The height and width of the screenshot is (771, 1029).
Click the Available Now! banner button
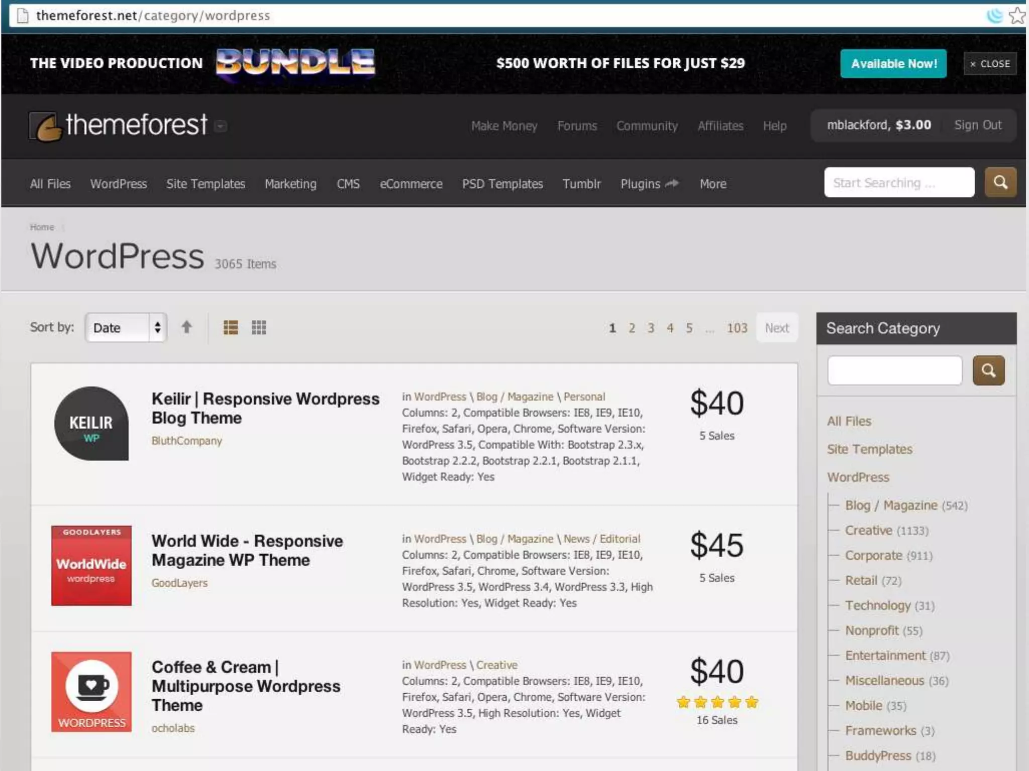click(x=893, y=64)
